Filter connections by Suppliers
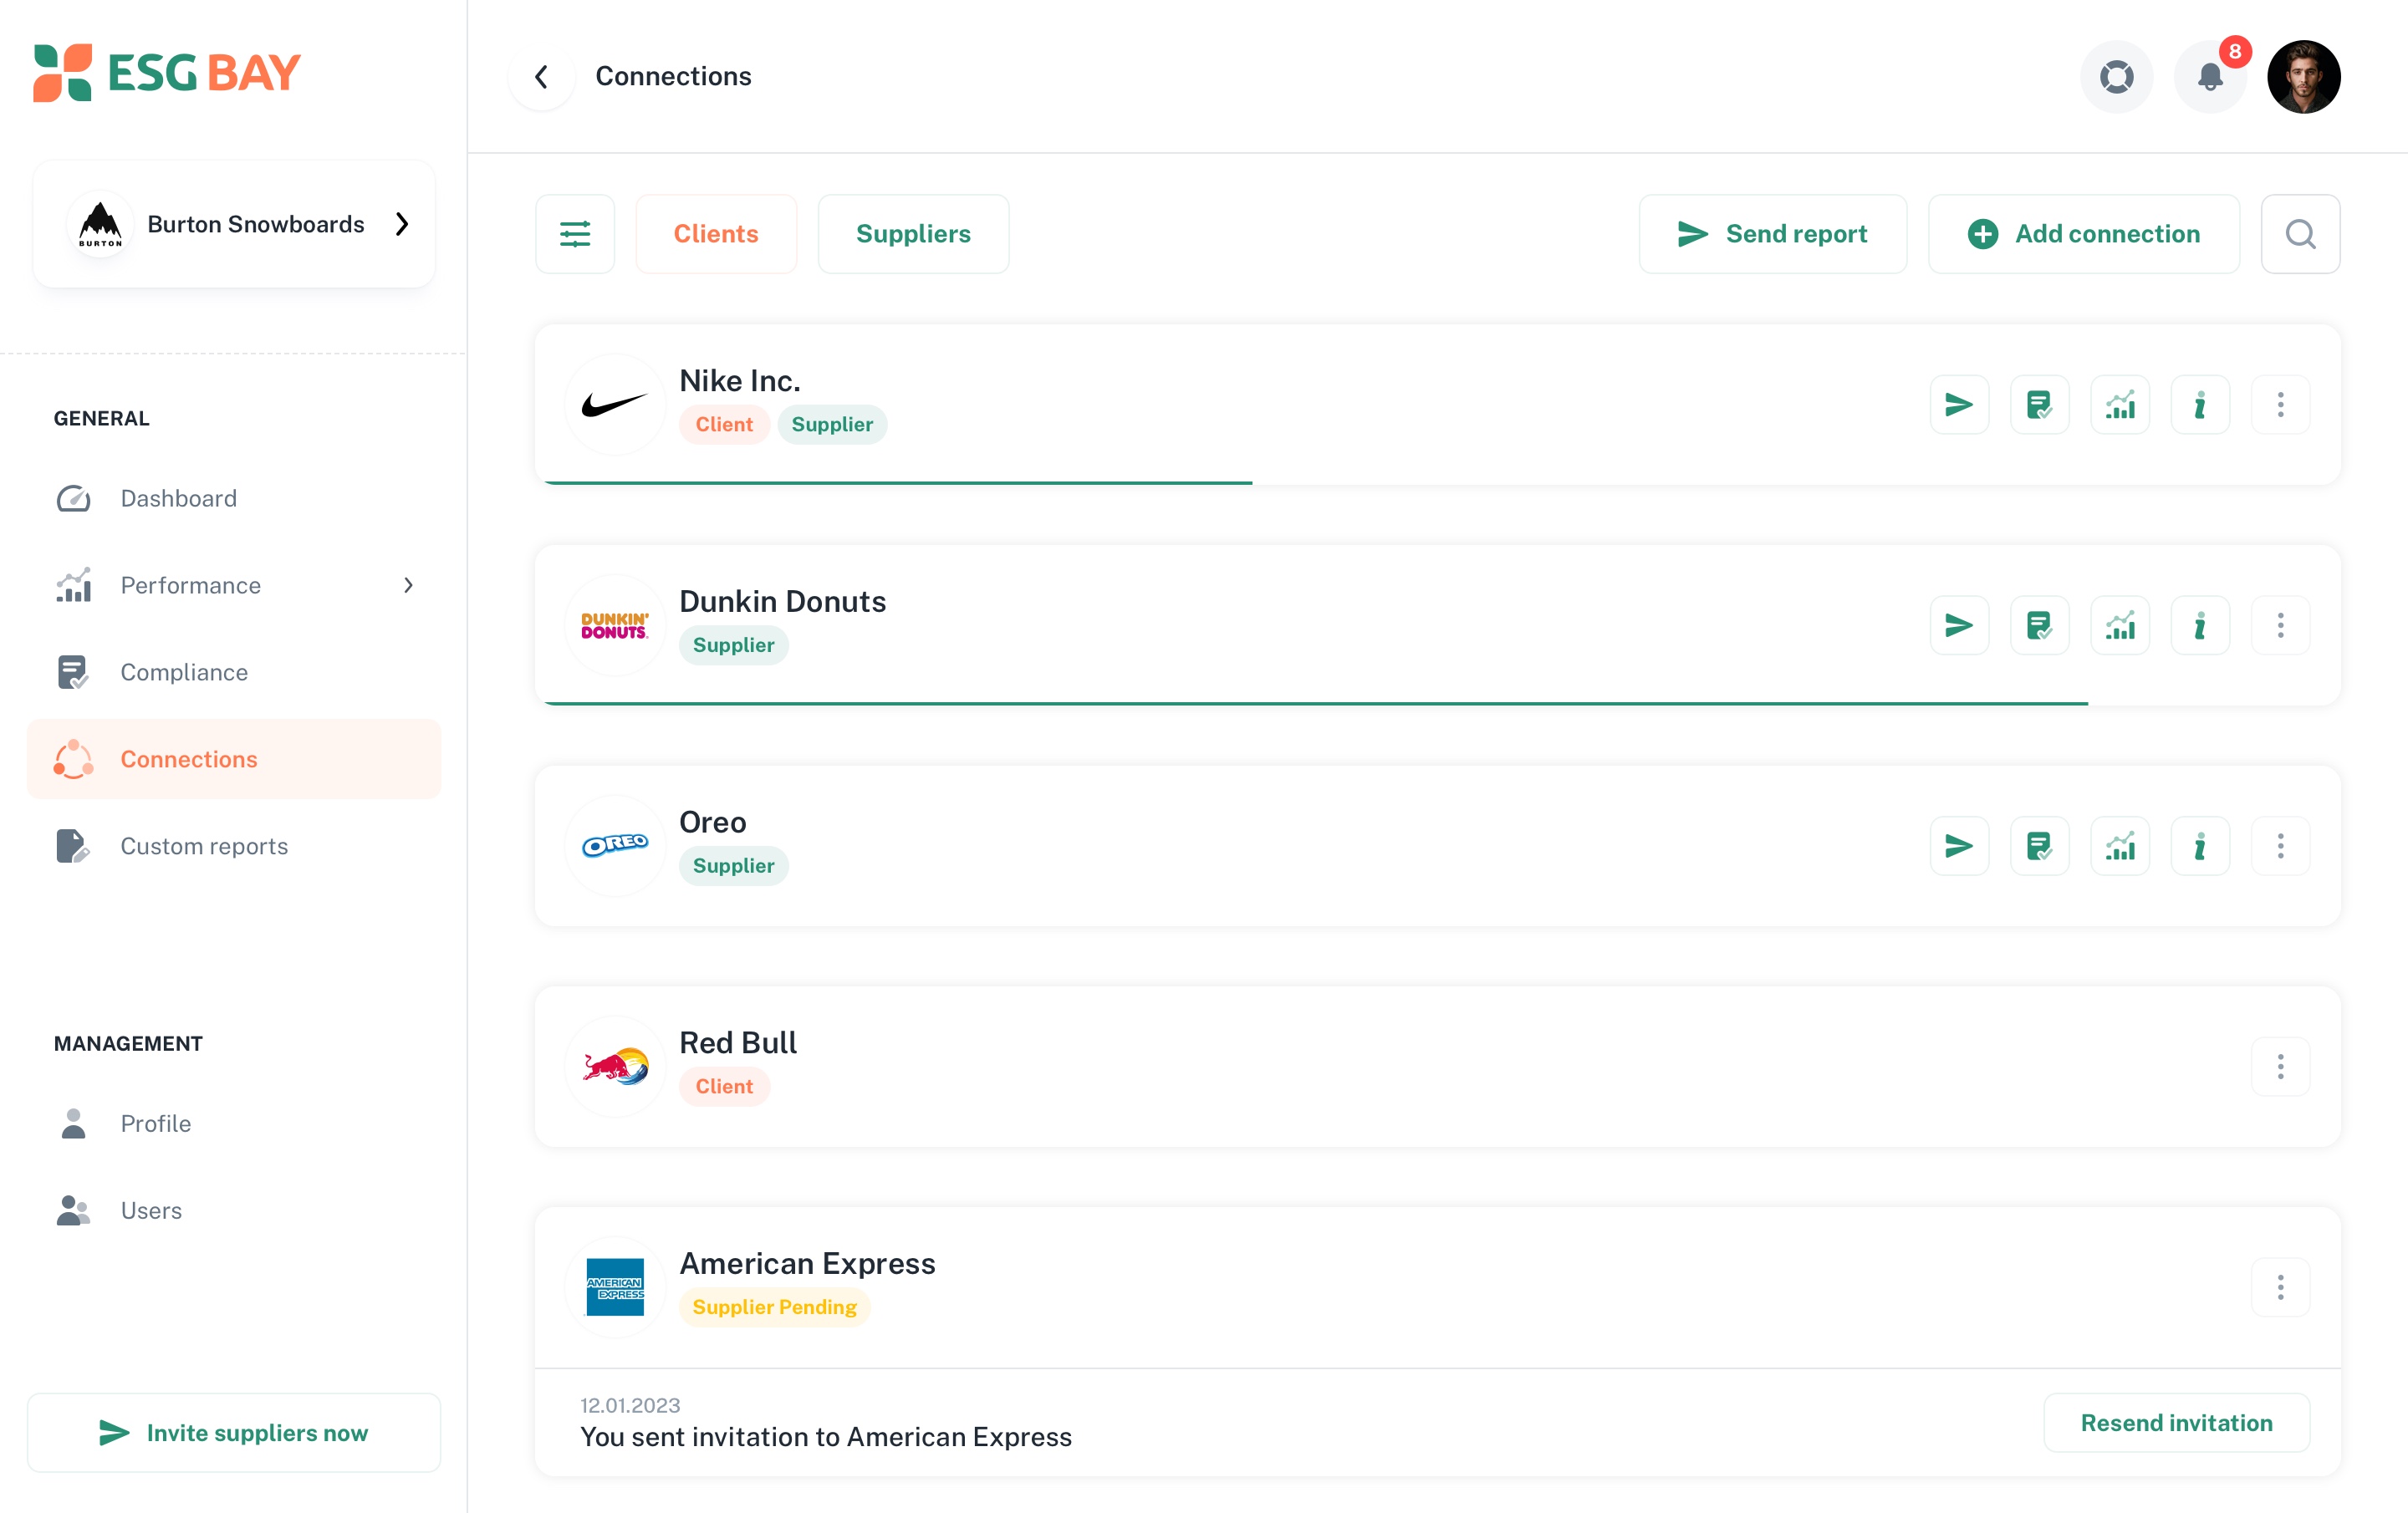The height and width of the screenshot is (1513, 2408). (x=913, y=234)
